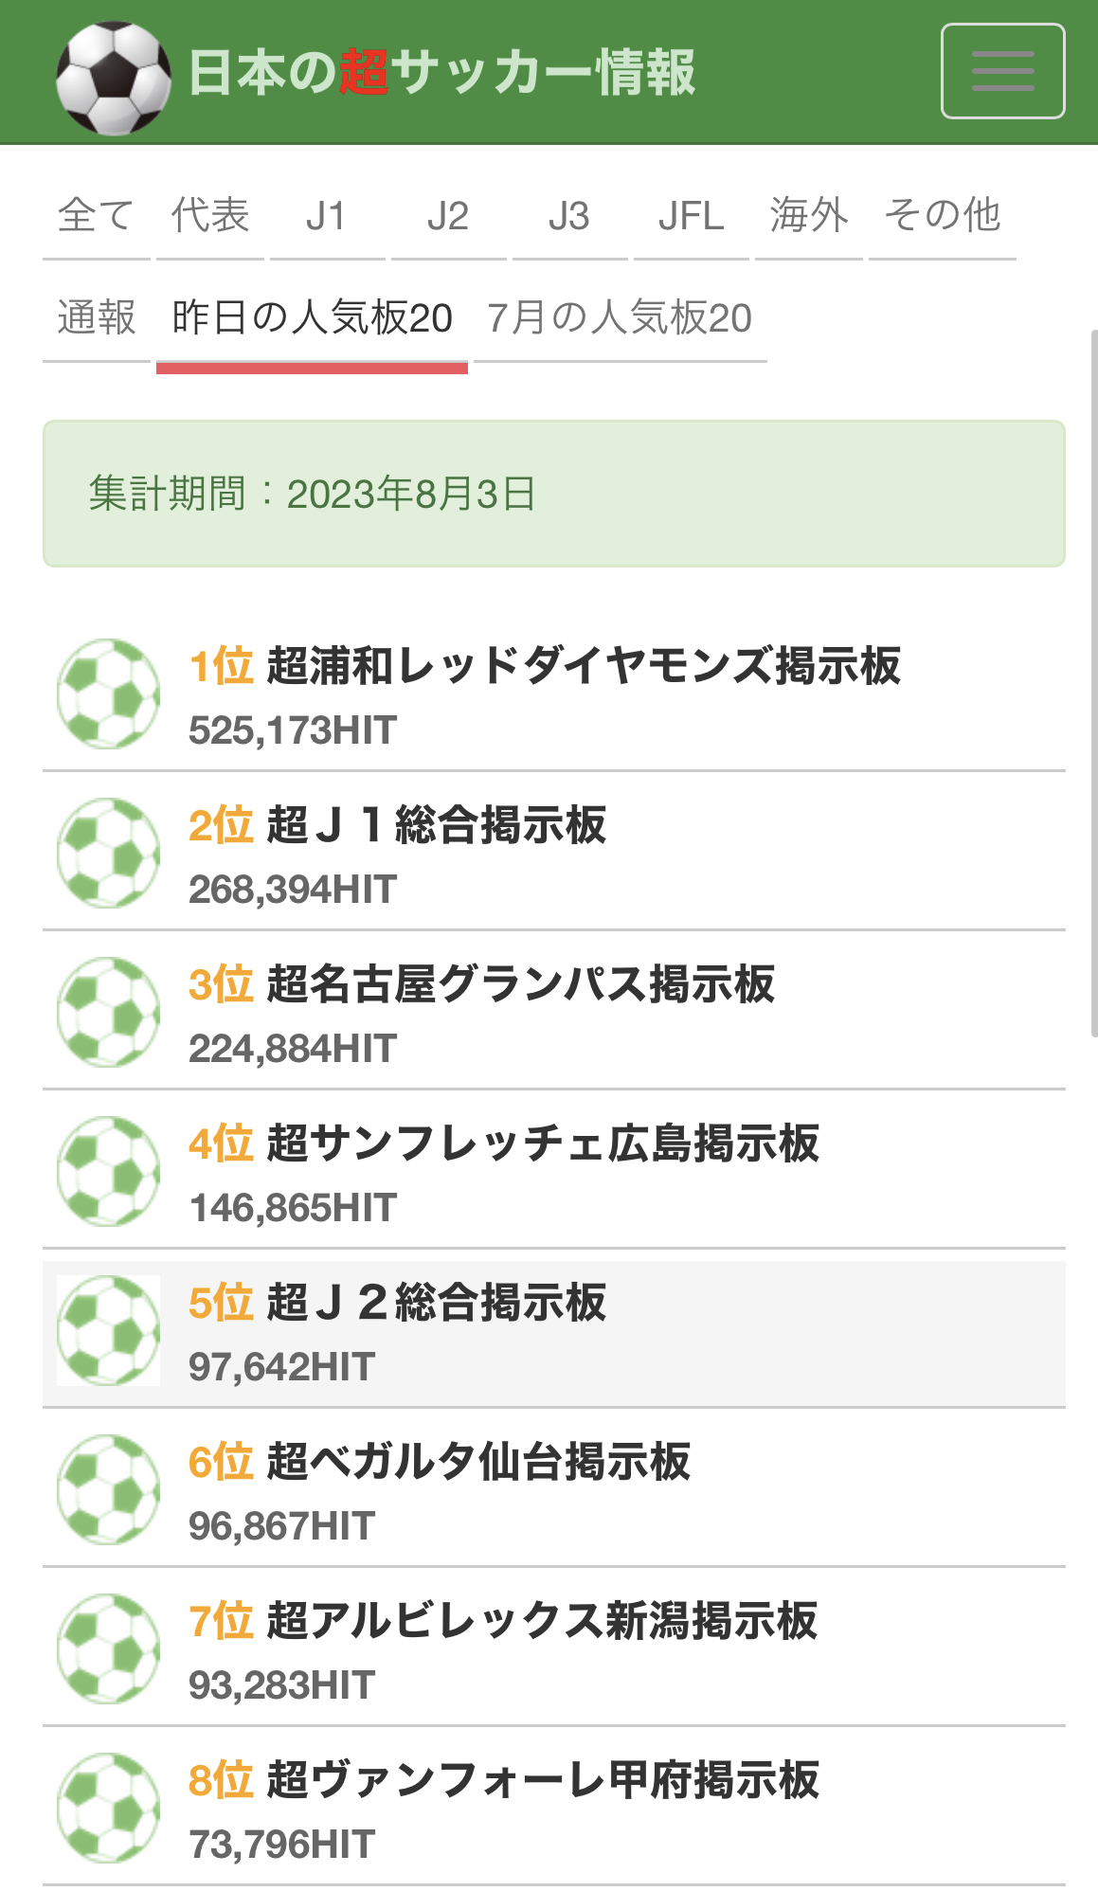Tap the ball icon beside 超名古屋グランパス掲示板
This screenshot has height=1891, width=1098.
(108, 1012)
